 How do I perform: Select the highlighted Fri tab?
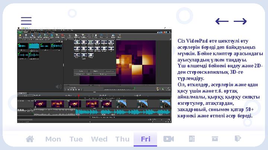click(x=145, y=139)
